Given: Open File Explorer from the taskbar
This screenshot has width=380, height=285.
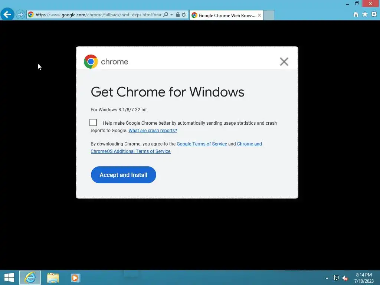Looking at the screenshot, I should click(53, 278).
